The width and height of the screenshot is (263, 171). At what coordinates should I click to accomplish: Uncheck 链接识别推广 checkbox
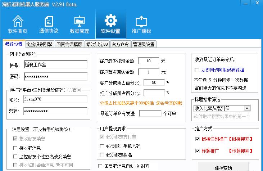coord(197,139)
